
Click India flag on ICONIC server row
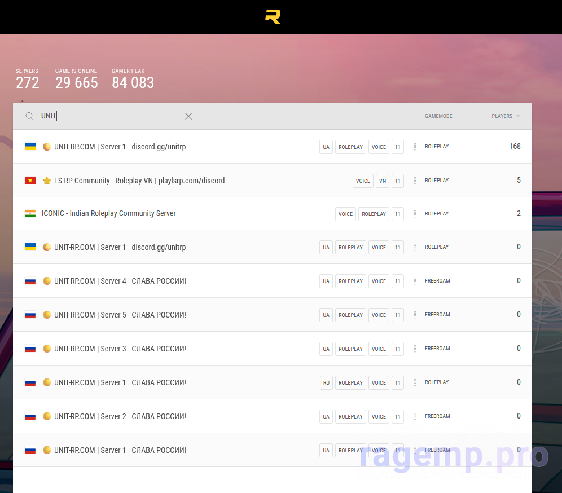pyautogui.click(x=30, y=214)
